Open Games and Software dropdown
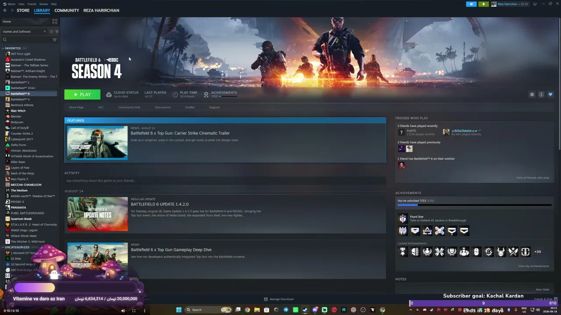This screenshot has height=315, width=561. (x=24, y=31)
